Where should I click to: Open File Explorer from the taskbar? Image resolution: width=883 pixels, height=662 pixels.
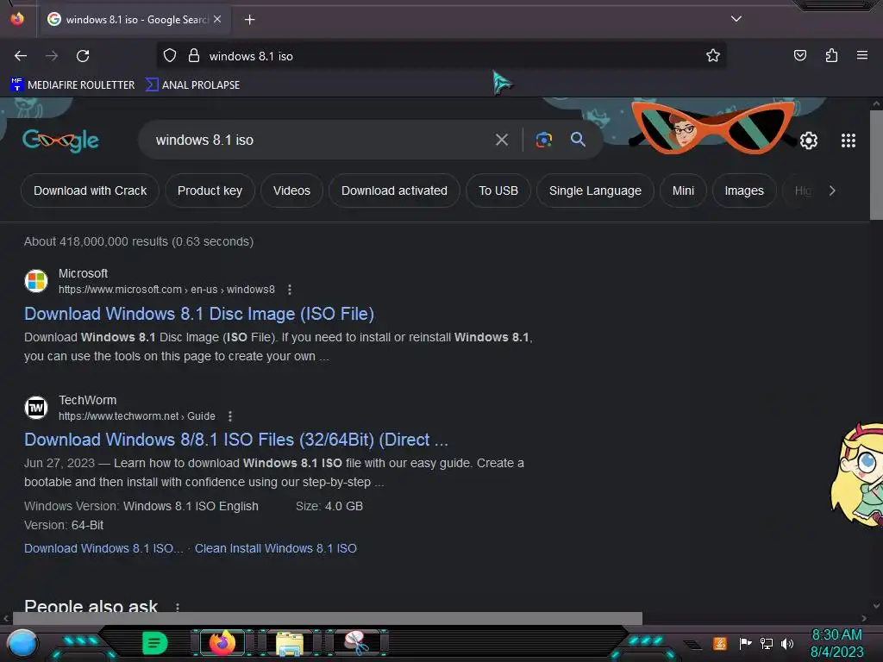pos(290,643)
